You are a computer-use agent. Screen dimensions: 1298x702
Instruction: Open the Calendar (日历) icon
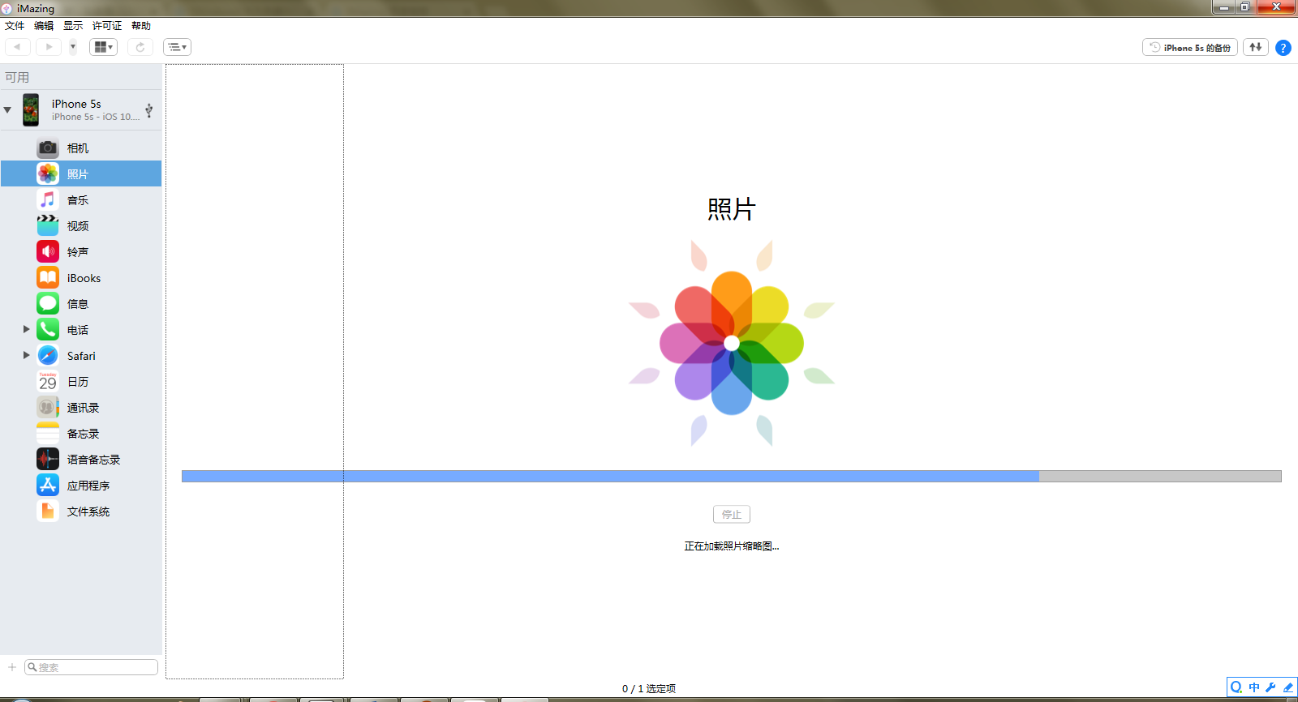(48, 381)
